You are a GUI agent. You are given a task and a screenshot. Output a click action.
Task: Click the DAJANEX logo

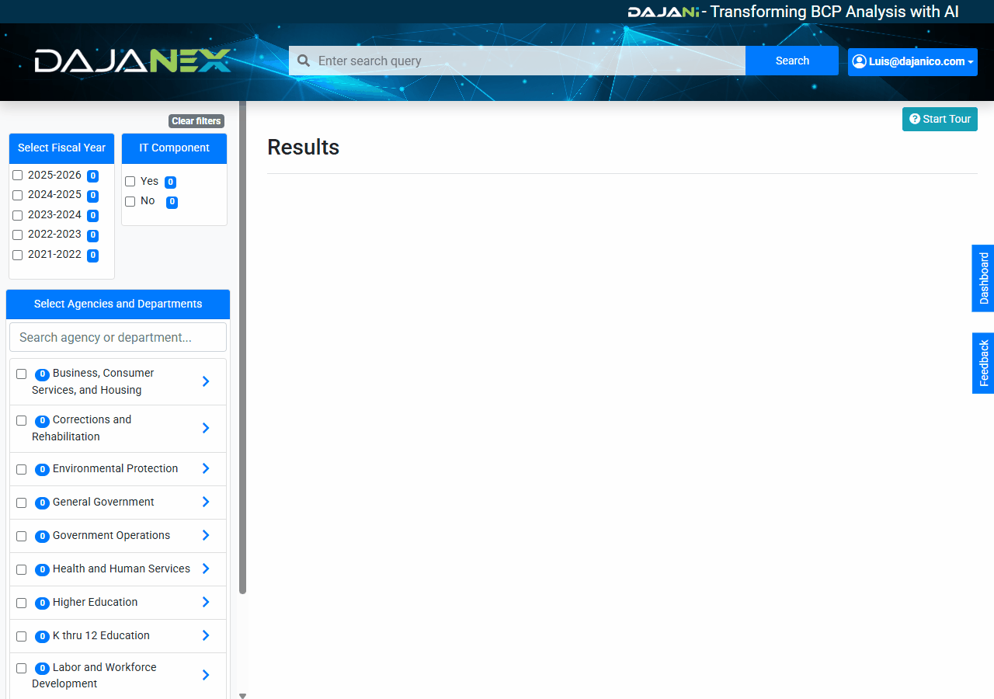(x=133, y=61)
